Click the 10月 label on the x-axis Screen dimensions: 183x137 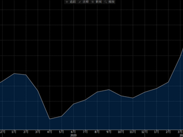click(121, 132)
